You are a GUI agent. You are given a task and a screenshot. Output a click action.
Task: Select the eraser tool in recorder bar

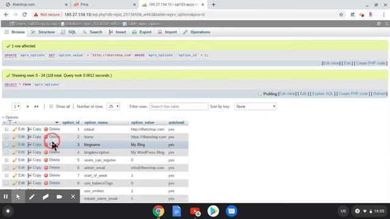pyautogui.click(x=45, y=196)
